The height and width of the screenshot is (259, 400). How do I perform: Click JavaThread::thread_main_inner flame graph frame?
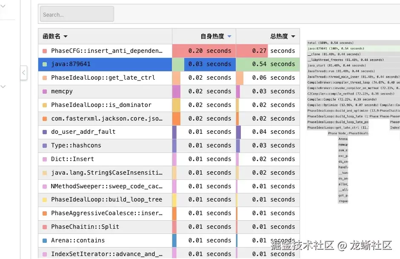pos(353,77)
